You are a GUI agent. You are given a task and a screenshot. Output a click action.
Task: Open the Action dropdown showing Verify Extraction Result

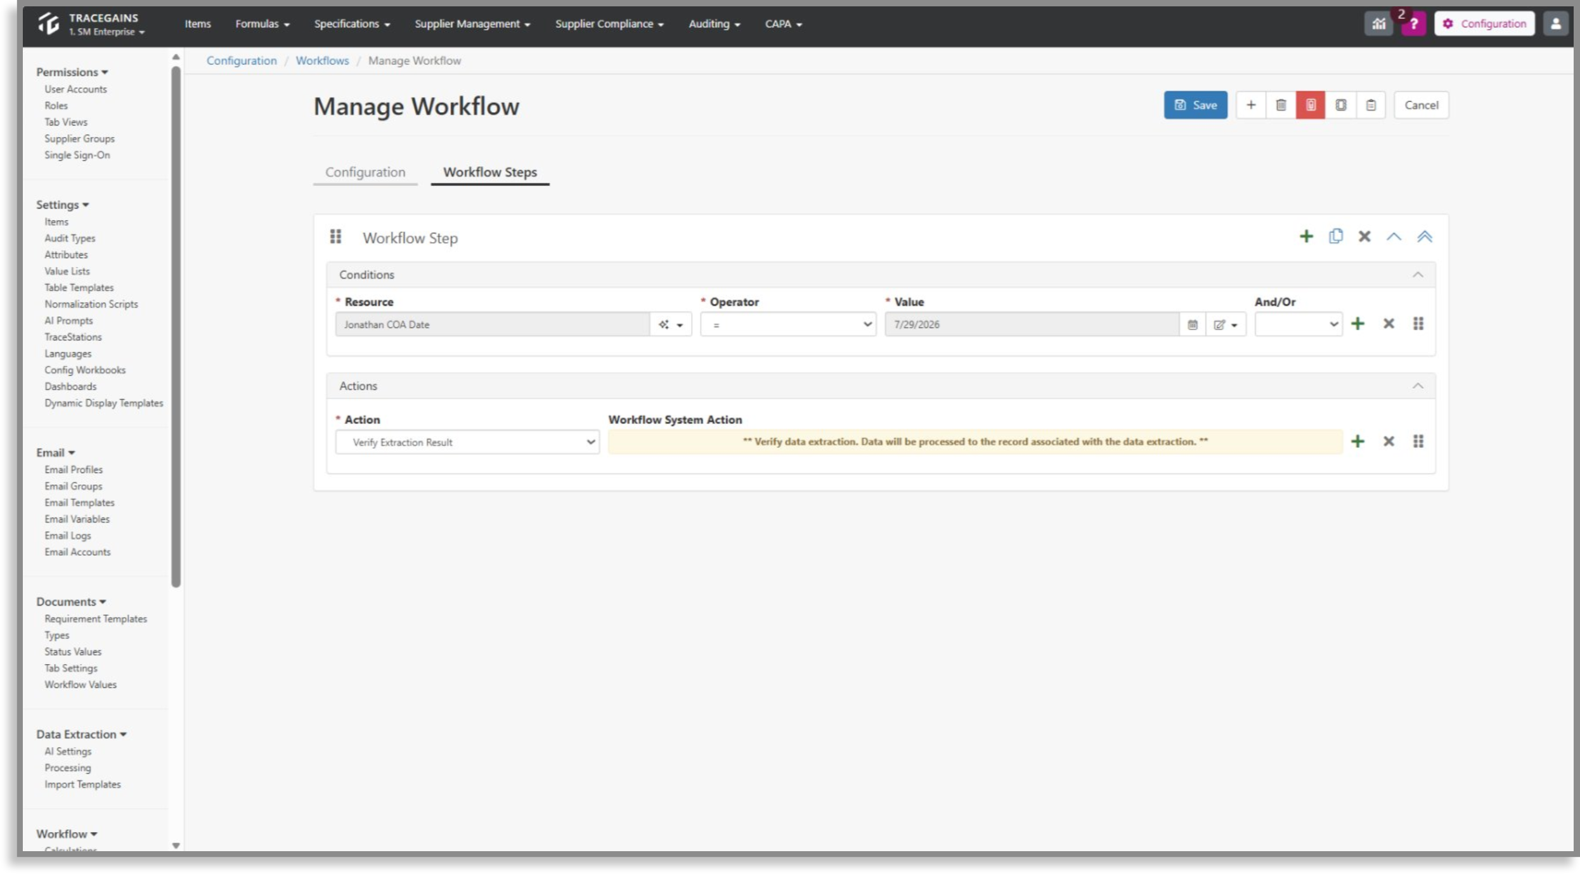click(x=467, y=442)
